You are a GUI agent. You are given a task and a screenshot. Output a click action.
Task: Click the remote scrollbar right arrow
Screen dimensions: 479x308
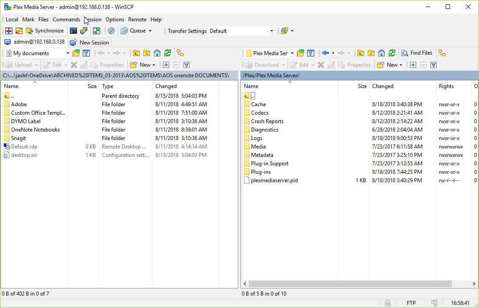click(474, 284)
